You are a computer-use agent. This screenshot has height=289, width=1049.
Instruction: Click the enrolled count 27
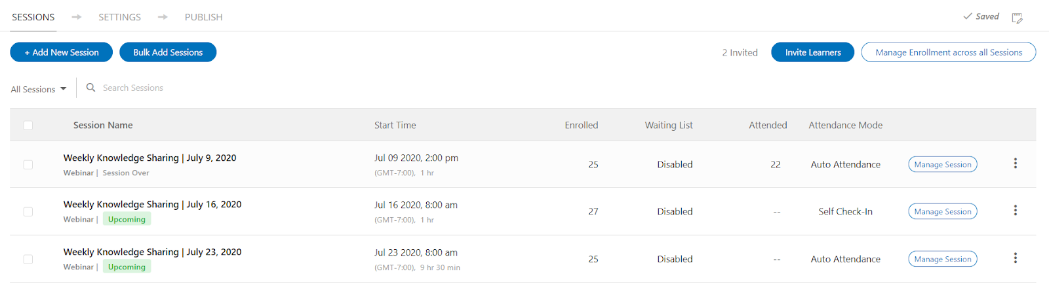(593, 212)
